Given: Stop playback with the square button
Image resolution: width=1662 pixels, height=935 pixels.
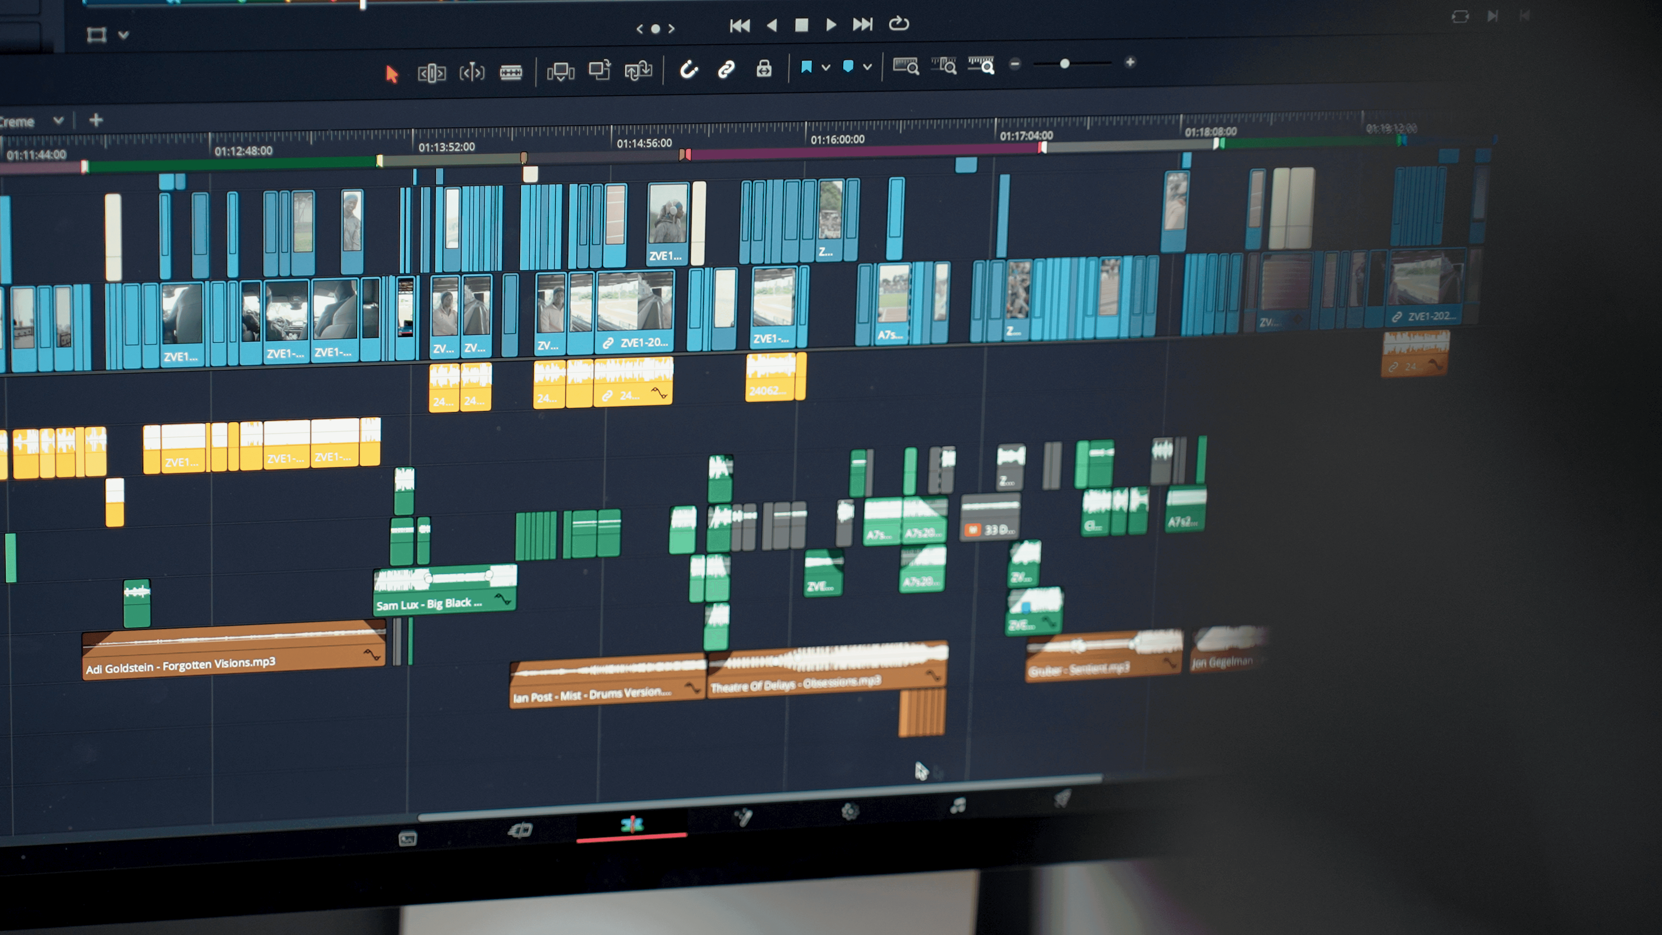Looking at the screenshot, I should 801,25.
